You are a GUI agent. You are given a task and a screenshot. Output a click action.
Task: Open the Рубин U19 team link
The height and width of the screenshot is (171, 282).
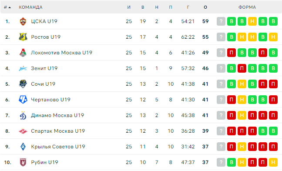click(44, 162)
